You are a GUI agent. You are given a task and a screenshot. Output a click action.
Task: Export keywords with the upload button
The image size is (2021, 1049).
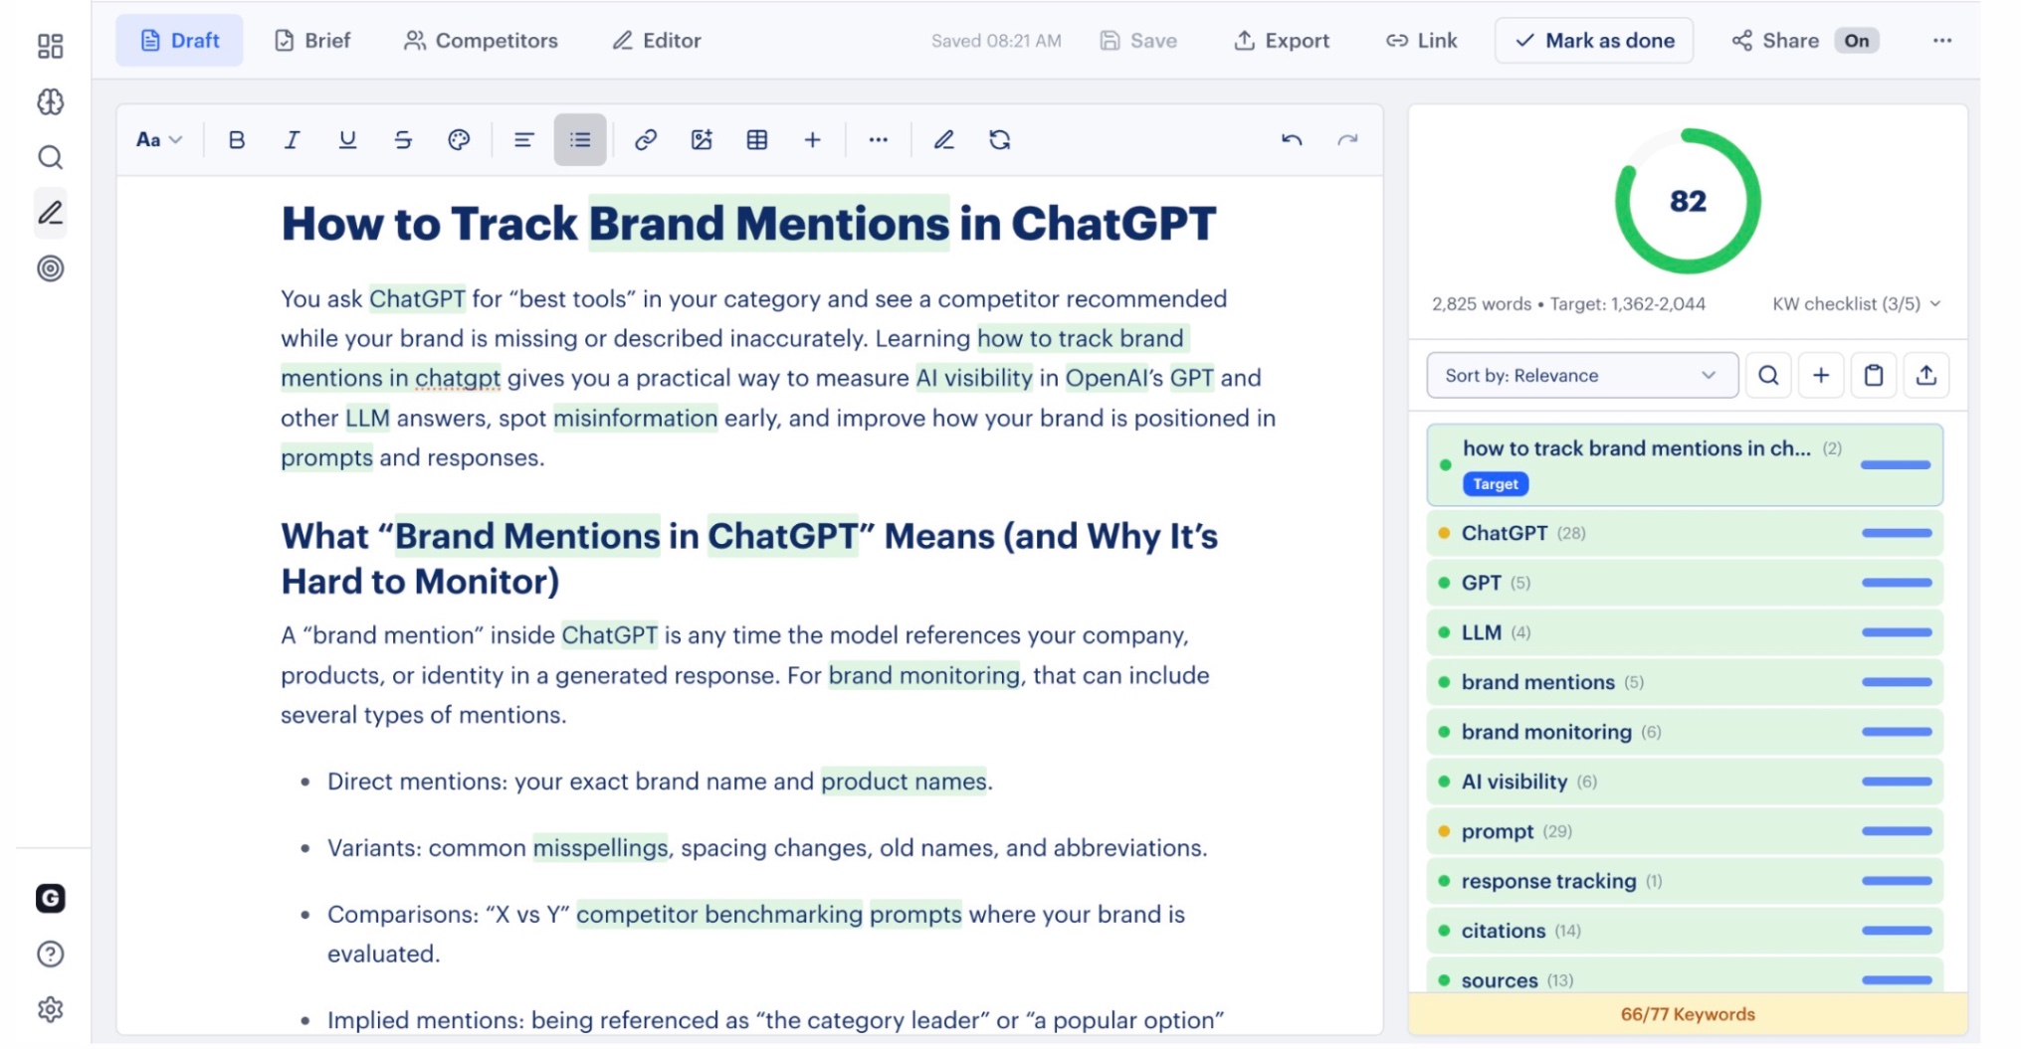tap(1926, 376)
